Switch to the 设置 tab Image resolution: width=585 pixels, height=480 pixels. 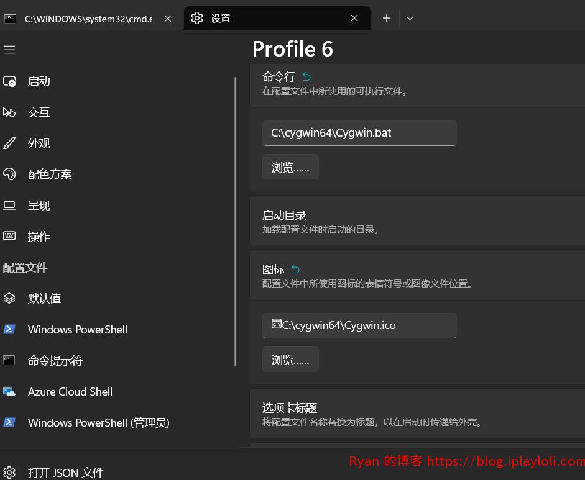tap(277, 18)
